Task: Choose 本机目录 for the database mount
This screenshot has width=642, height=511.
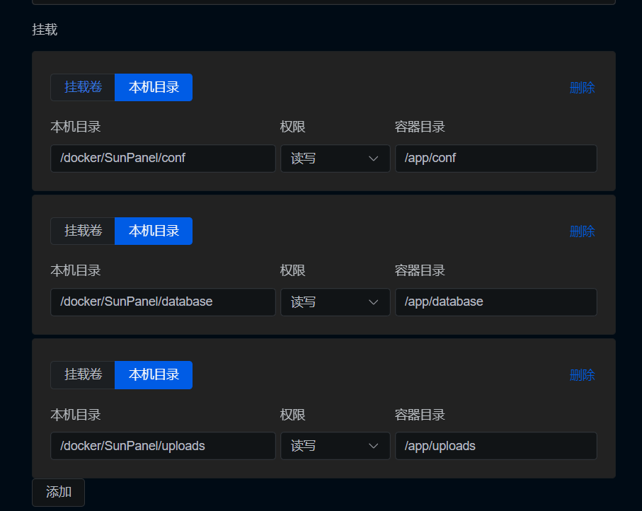Action: (x=154, y=231)
